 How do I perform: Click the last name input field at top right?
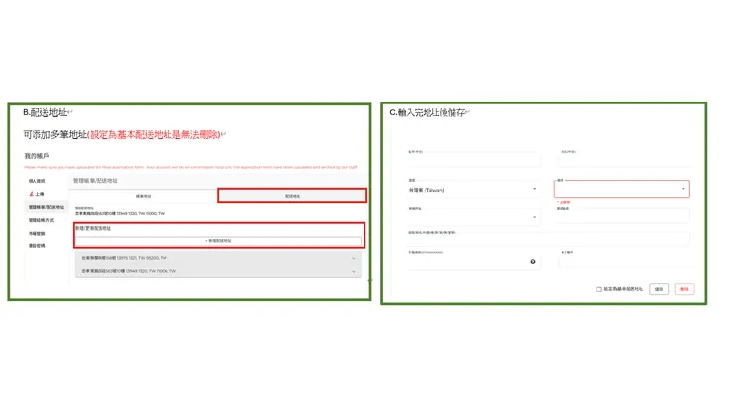coord(626,159)
